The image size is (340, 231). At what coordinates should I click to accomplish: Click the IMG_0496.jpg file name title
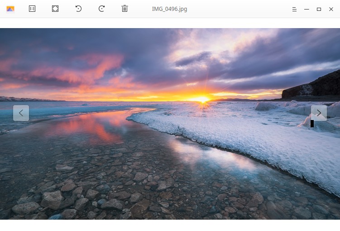[x=169, y=9]
